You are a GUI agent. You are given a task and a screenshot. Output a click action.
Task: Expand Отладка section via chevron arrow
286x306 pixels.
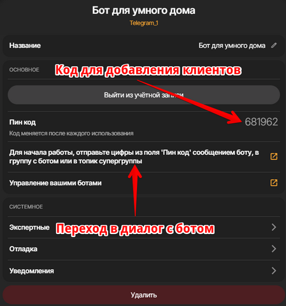274,249
